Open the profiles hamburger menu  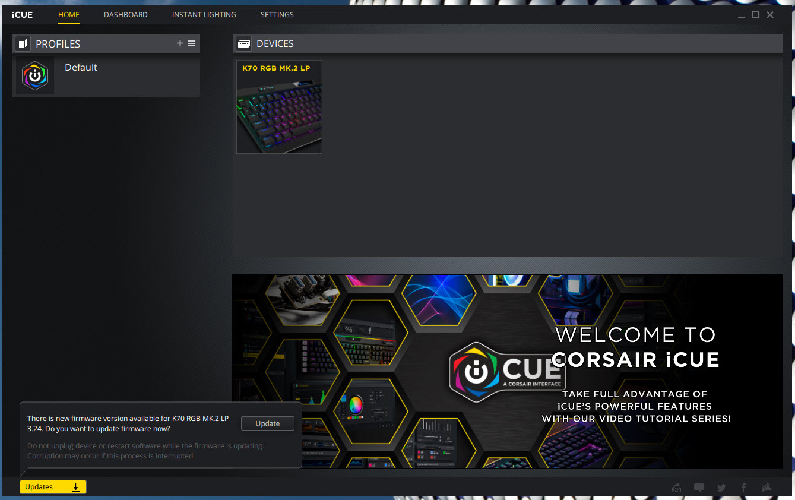pyautogui.click(x=192, y=43)
